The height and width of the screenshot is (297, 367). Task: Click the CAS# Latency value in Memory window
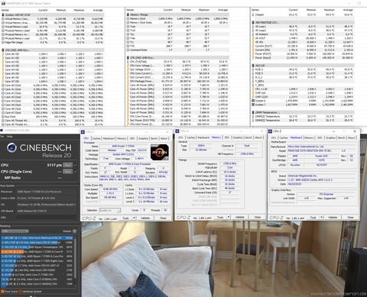tap(229, 172)
